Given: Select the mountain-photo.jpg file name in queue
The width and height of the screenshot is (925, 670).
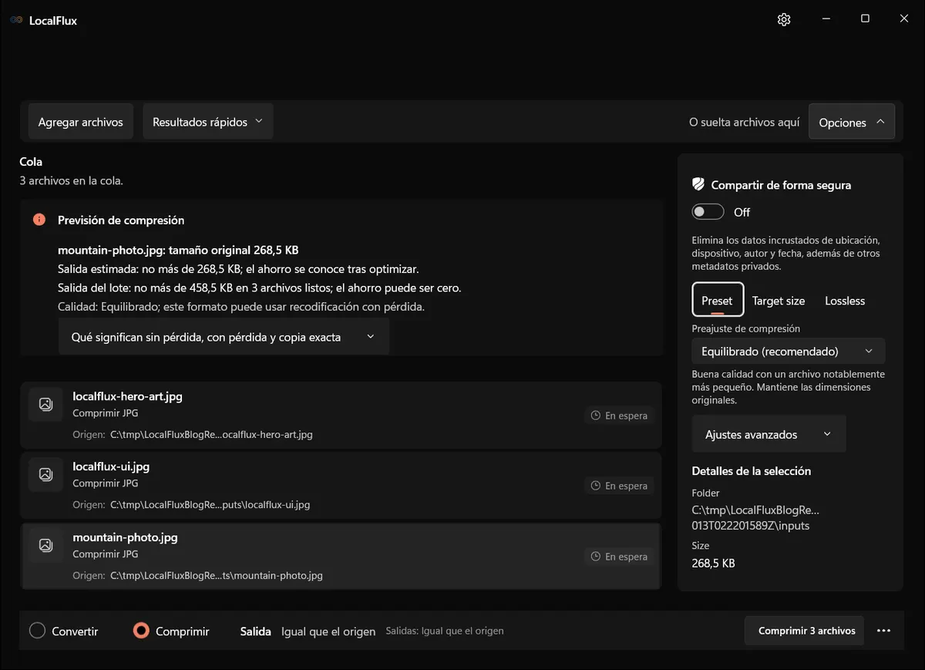Looking at the screenshot, I should pyautogui.click(x=125, y=537).
